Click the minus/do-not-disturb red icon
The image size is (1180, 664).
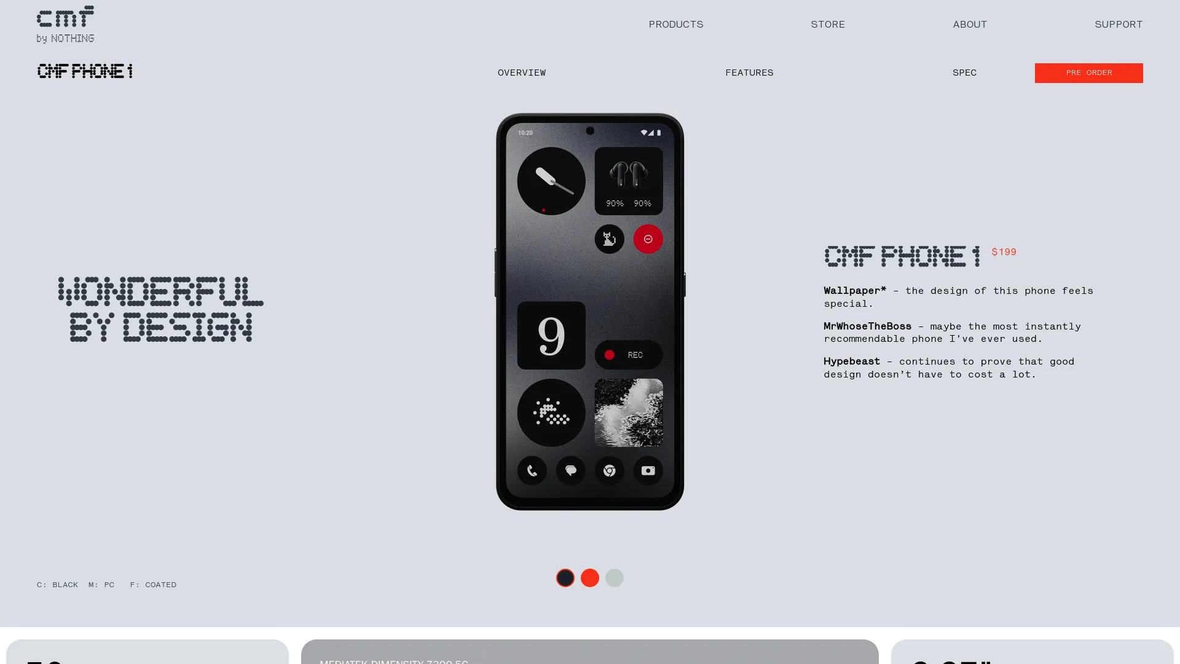[x=648, y=239]
